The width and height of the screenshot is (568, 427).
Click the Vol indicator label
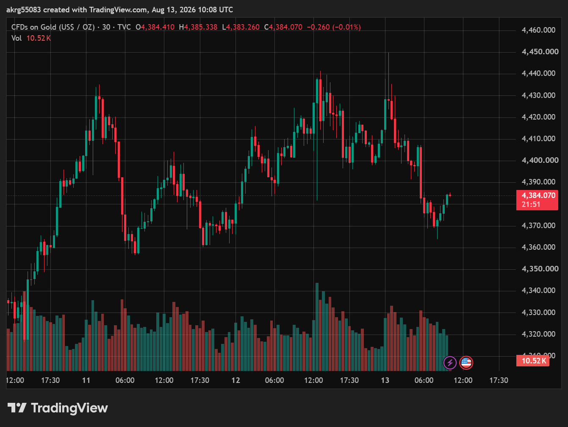coord(17,38)
